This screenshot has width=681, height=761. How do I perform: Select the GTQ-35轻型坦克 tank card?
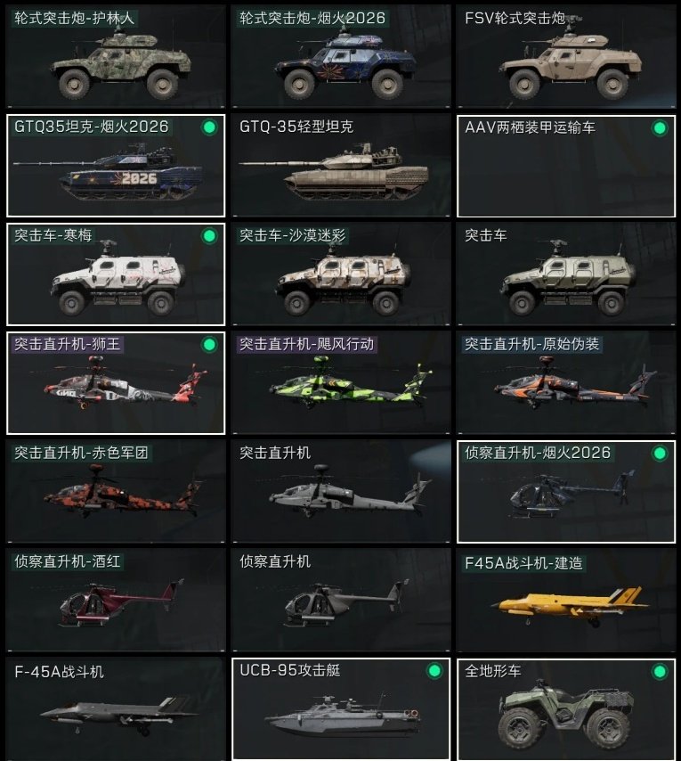(341, 166)
